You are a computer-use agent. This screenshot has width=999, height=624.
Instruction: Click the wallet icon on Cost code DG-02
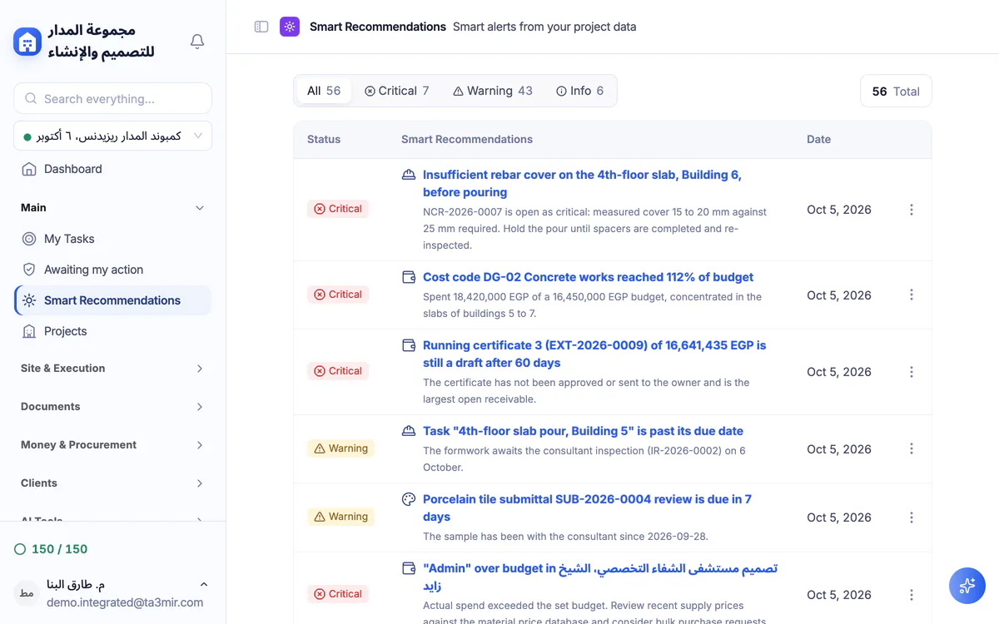click(x=409, y=277)
